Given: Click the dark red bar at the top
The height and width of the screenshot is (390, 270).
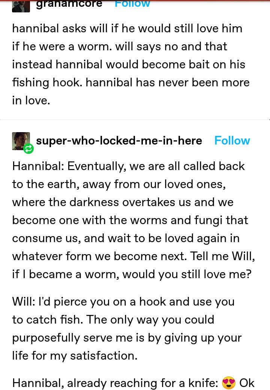Looking at the screenshot, I should (135, 0).
